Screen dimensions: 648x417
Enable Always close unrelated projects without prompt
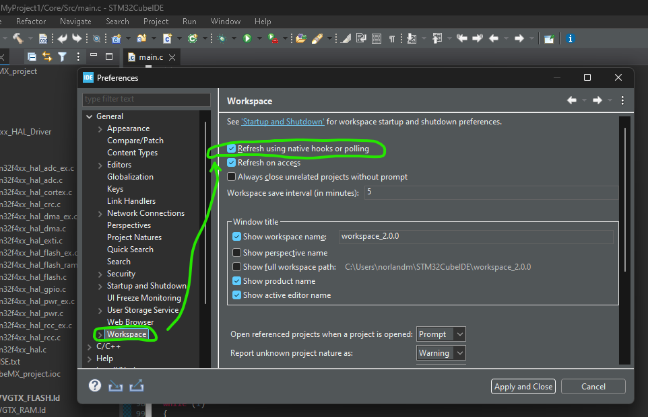point(232,176)
